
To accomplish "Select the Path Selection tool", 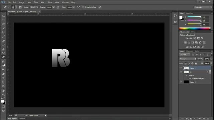I will [3, 82].
